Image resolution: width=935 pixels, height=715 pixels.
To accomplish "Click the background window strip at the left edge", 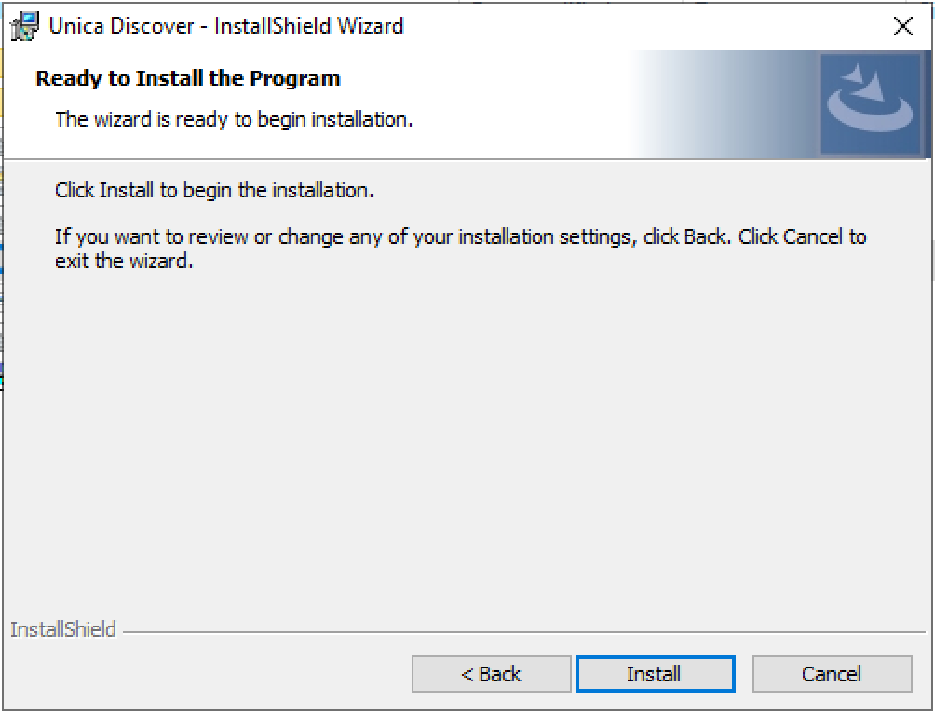I will (2, 279).
